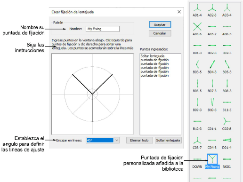Screen dimensions: 243x182
Task: Pick the B10-3 V-shaped fixing pattern
Action: click(212, 105)
